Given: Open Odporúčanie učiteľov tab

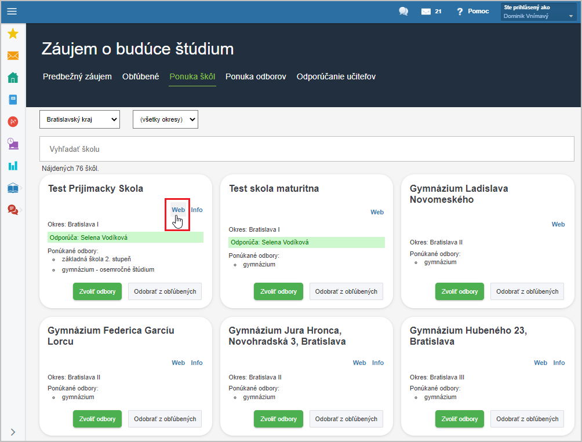Looking at the screenshot, I should 336,76.
